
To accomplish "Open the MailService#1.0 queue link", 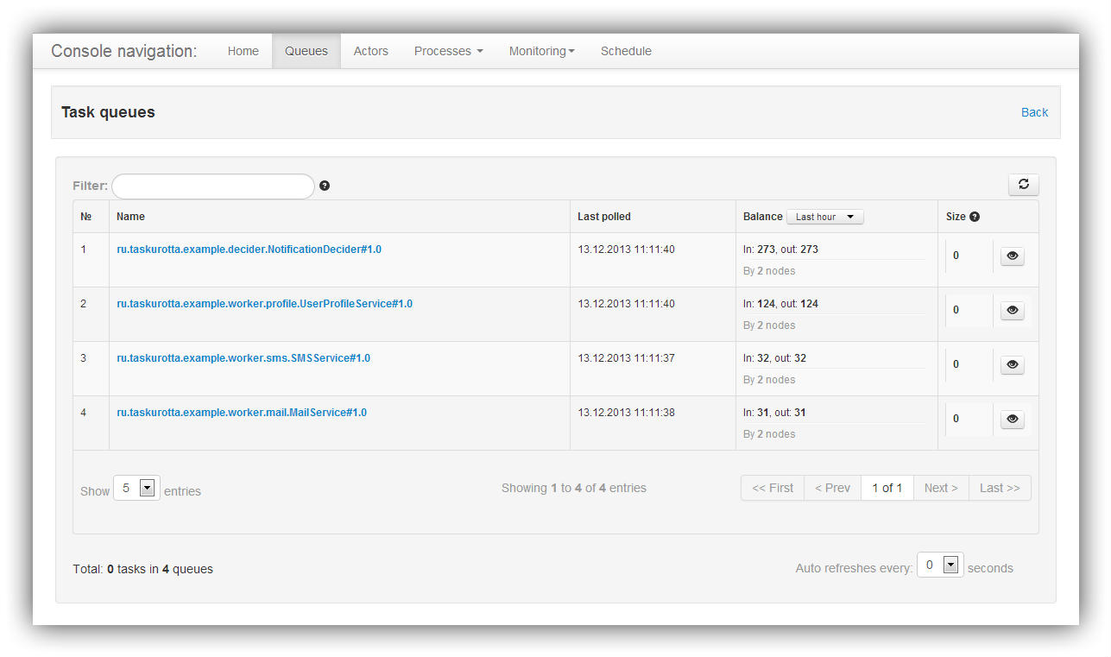I will (242, 413).
